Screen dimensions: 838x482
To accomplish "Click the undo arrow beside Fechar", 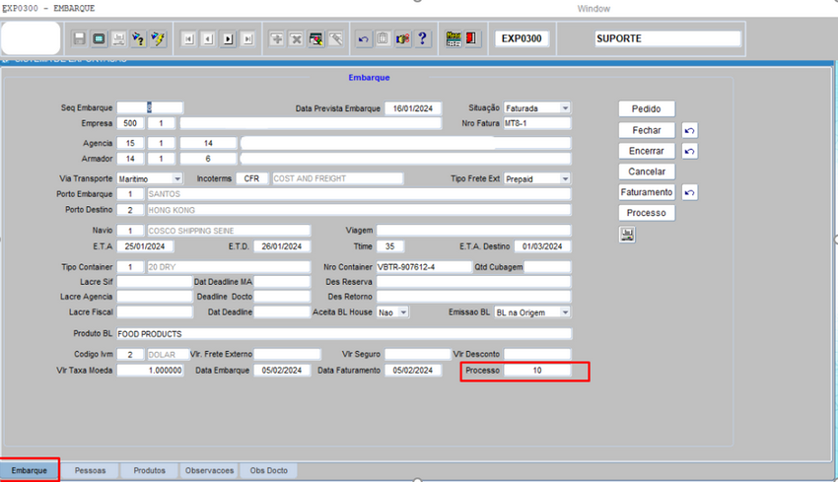I will (x=690, y=130).
